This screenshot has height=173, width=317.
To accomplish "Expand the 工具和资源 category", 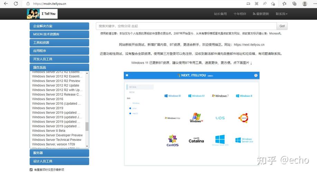I will point(59,43).
